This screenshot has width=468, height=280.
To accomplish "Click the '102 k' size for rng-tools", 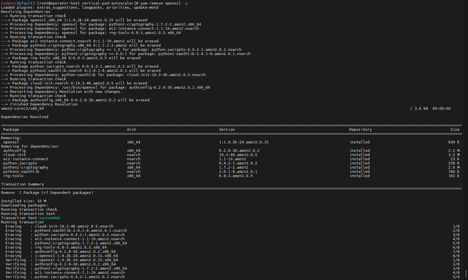I will 454,176.
